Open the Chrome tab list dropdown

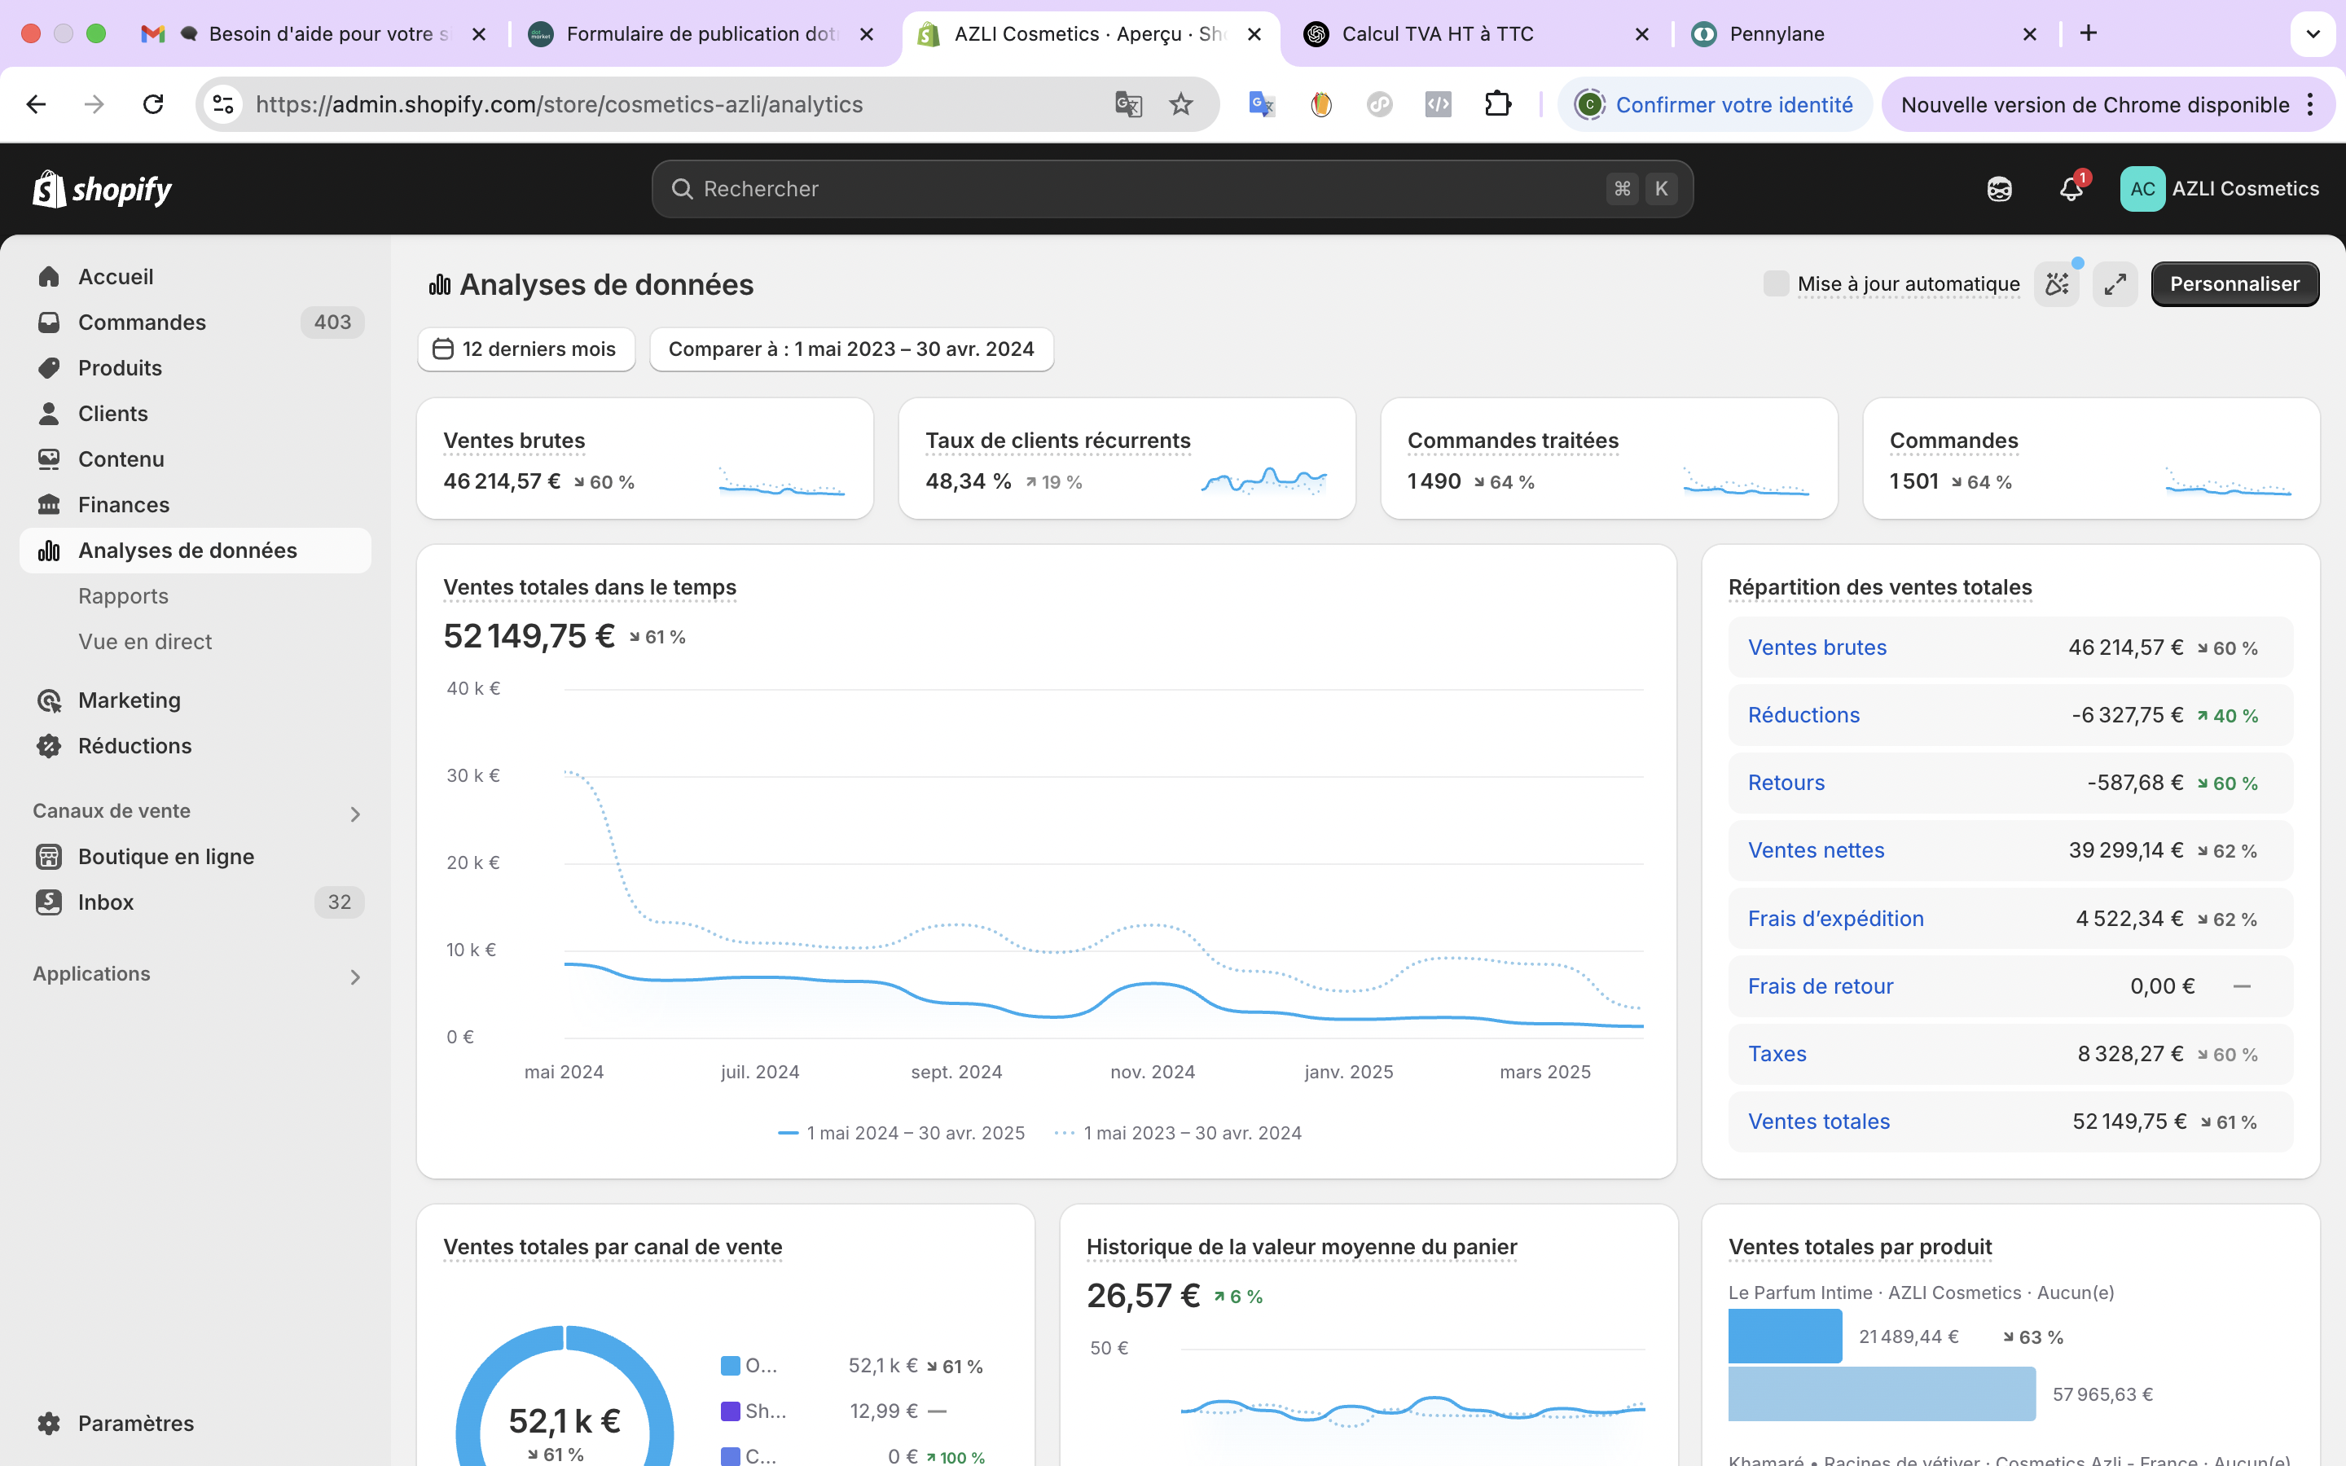(2313, 34)
